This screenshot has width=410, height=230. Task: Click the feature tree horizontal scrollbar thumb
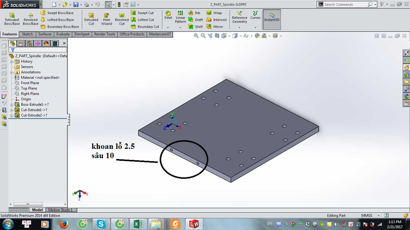(x=28, y=204)
